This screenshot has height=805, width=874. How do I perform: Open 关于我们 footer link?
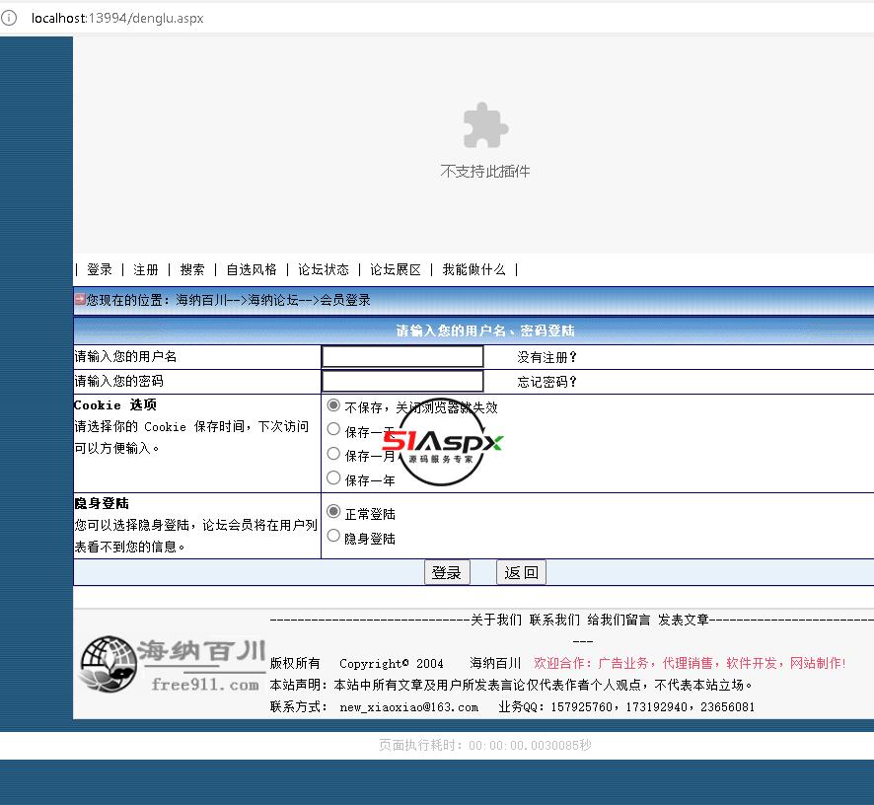(x=496, y=620)
